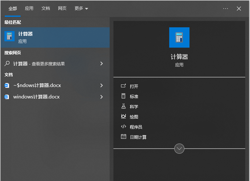Open 日期计算 date calculation
The image size is (250, 181).
138,137
